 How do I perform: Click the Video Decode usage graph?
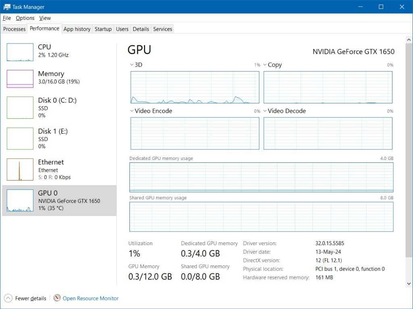(328, 133)
